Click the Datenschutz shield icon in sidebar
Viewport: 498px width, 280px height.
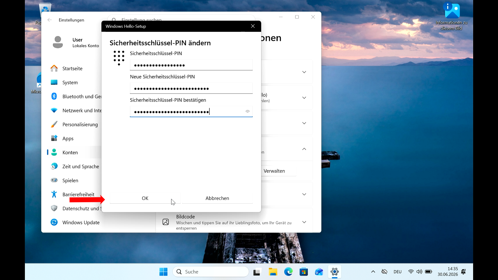click(54, 208)
